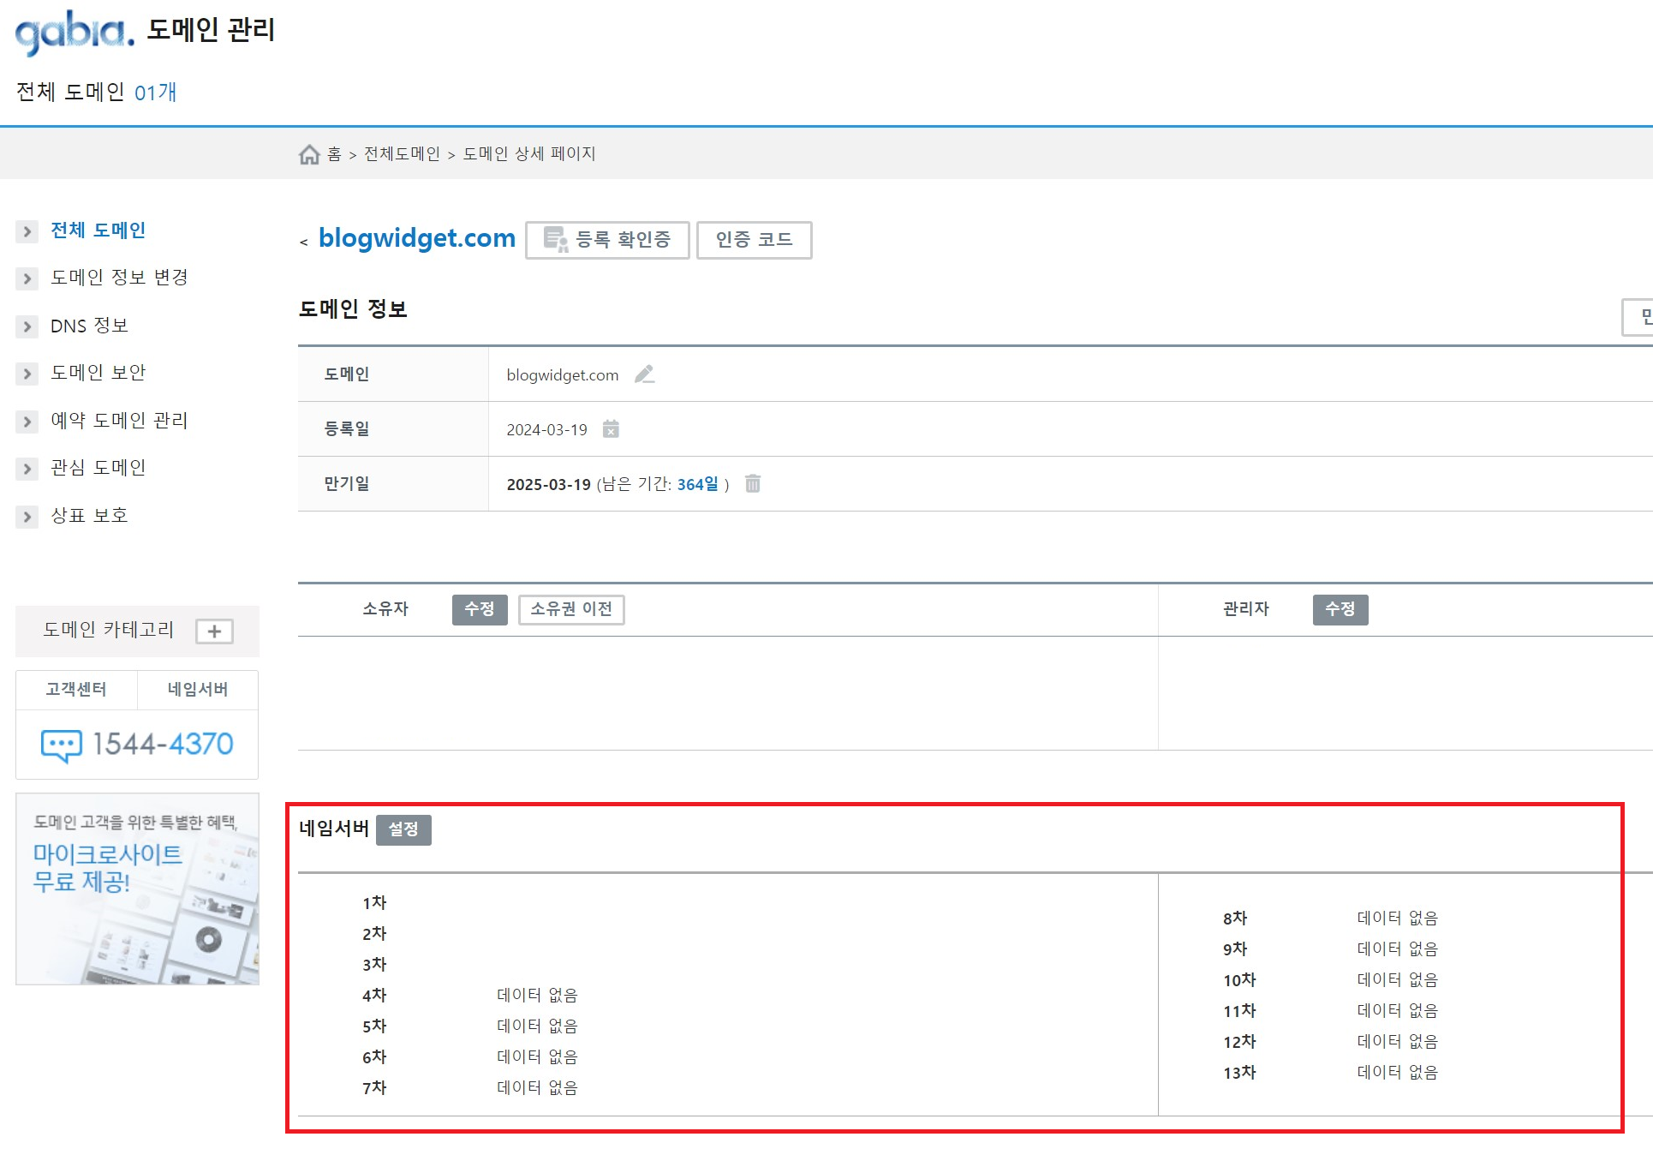Click the chat bubble icon by 1544-4370

point(62,745)
